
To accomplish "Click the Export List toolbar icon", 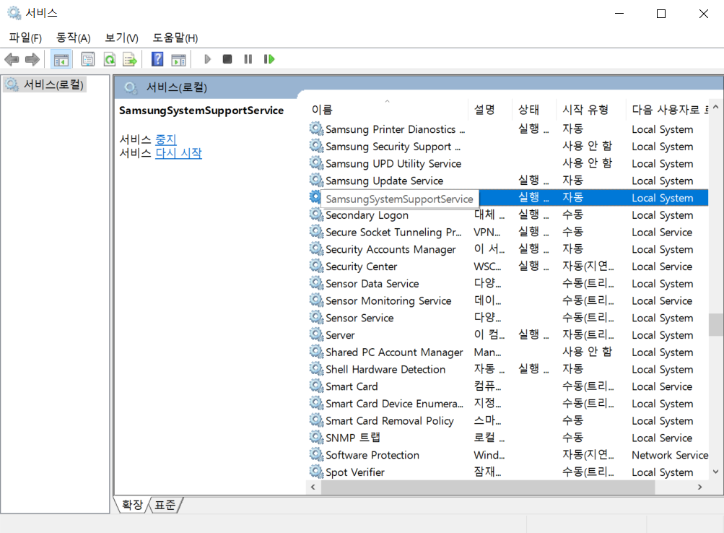I will pyautogui.click(x=130, y=59).
